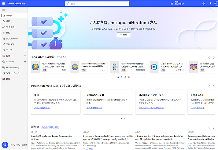Click the robotic process automation card icon
218x150 pixels.
pyautogui.click(x=154, y=67)
